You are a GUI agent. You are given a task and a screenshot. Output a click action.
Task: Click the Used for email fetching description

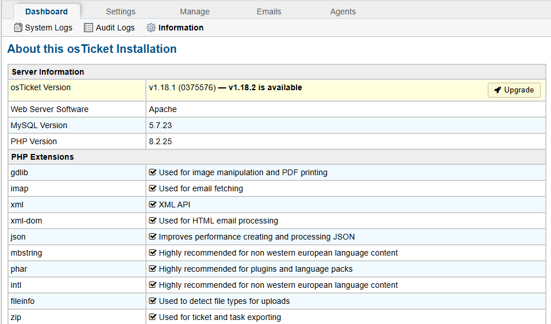pos(201,188)
